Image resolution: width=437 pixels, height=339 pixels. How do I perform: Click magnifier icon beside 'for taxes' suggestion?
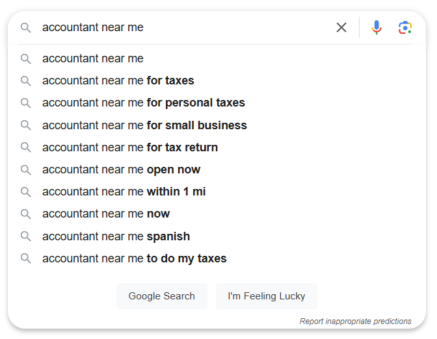tap(25, 81)
